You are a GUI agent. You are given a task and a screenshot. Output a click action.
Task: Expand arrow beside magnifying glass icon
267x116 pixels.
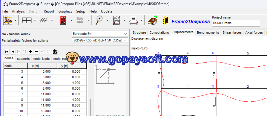click(108, 20)
